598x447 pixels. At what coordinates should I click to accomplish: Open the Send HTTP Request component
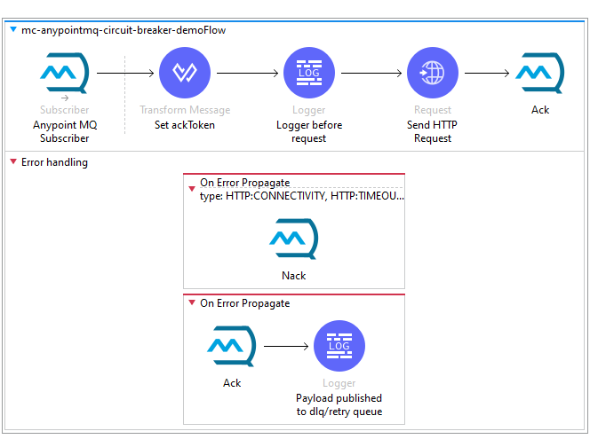[x=432, y=73]
